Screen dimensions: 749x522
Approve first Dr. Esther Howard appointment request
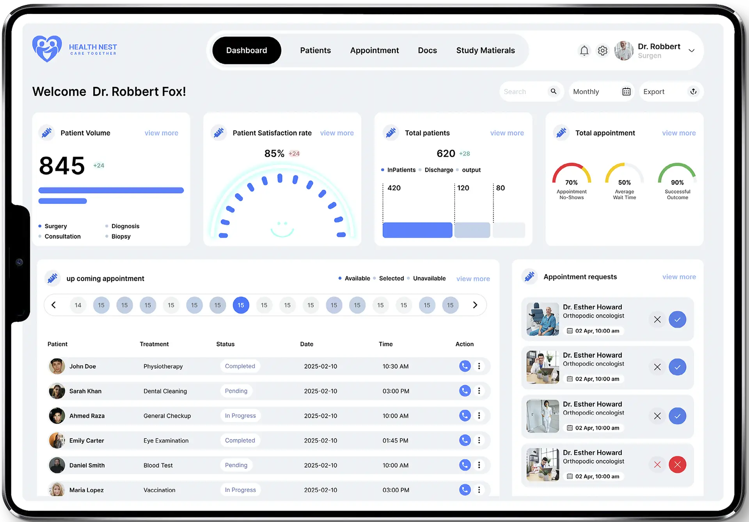[x=677, y=319]
